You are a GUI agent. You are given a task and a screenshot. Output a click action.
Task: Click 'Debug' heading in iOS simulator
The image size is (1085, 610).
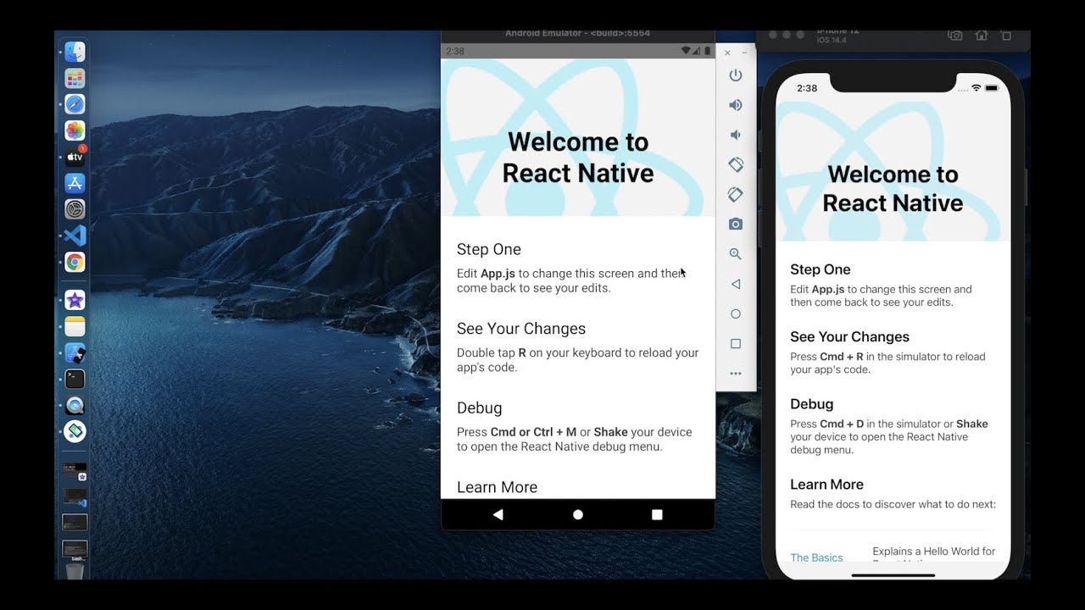coord(812,404)
